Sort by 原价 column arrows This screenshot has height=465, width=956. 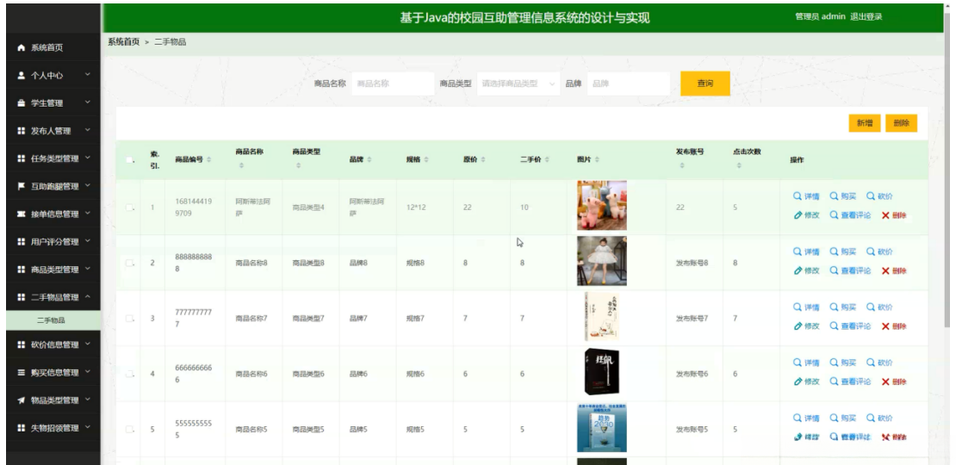483,159
